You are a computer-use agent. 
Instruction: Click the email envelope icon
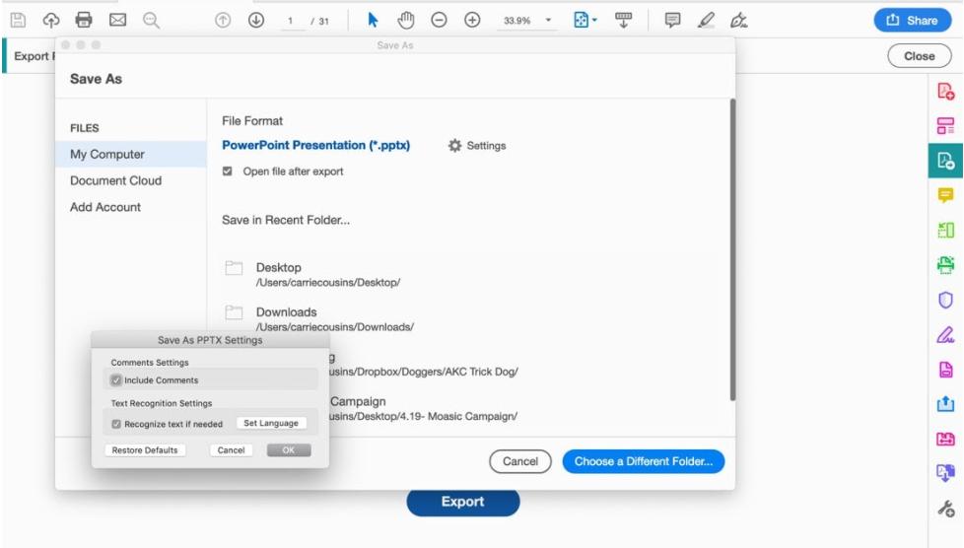click(117, 21)
